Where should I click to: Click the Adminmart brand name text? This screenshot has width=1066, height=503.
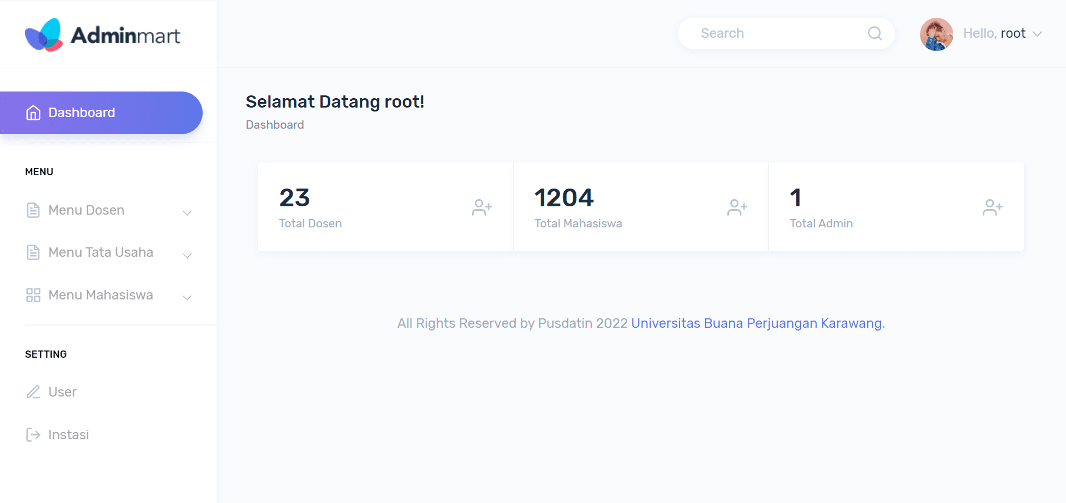[x=125, y=35]
